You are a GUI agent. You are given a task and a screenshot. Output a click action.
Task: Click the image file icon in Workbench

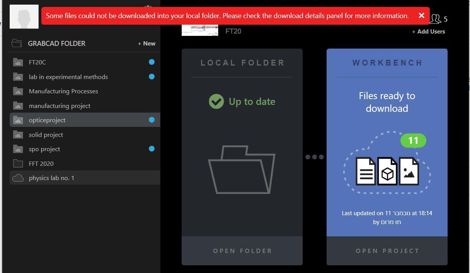pyautogui.click(x=409, y=171)
